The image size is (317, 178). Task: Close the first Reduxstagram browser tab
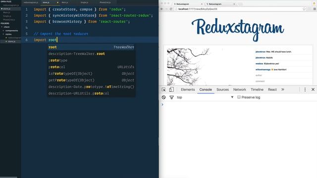pyautogui.click(x=202, y=4)
